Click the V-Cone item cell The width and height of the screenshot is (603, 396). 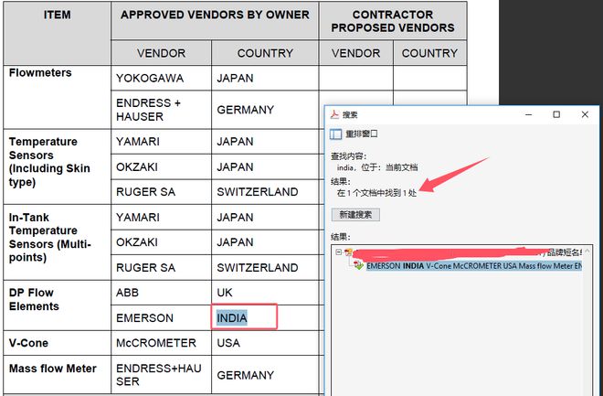pos(57,343)
